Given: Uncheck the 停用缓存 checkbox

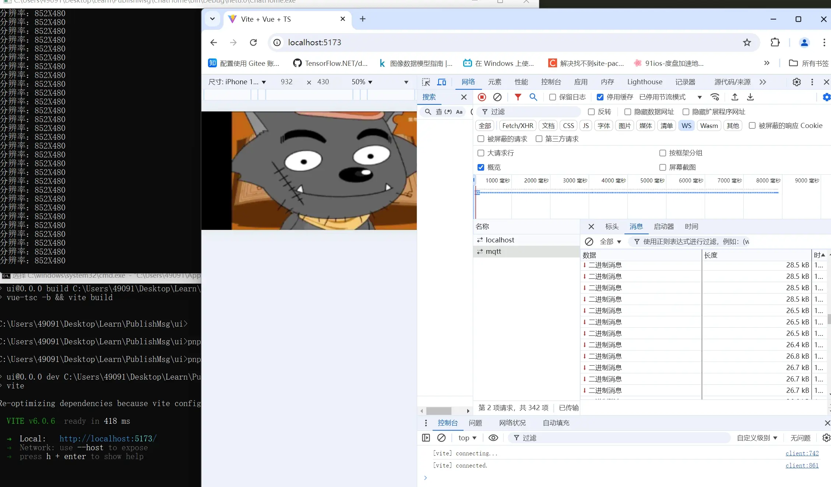Looking at the screenshot, I should 600,97.
